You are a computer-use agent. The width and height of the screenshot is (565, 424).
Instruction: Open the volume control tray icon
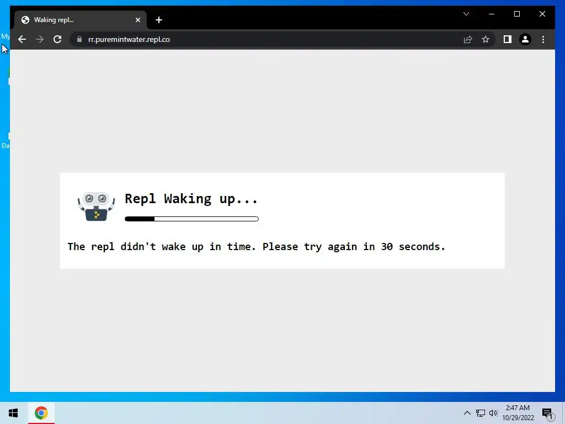(x=493, y=413)
